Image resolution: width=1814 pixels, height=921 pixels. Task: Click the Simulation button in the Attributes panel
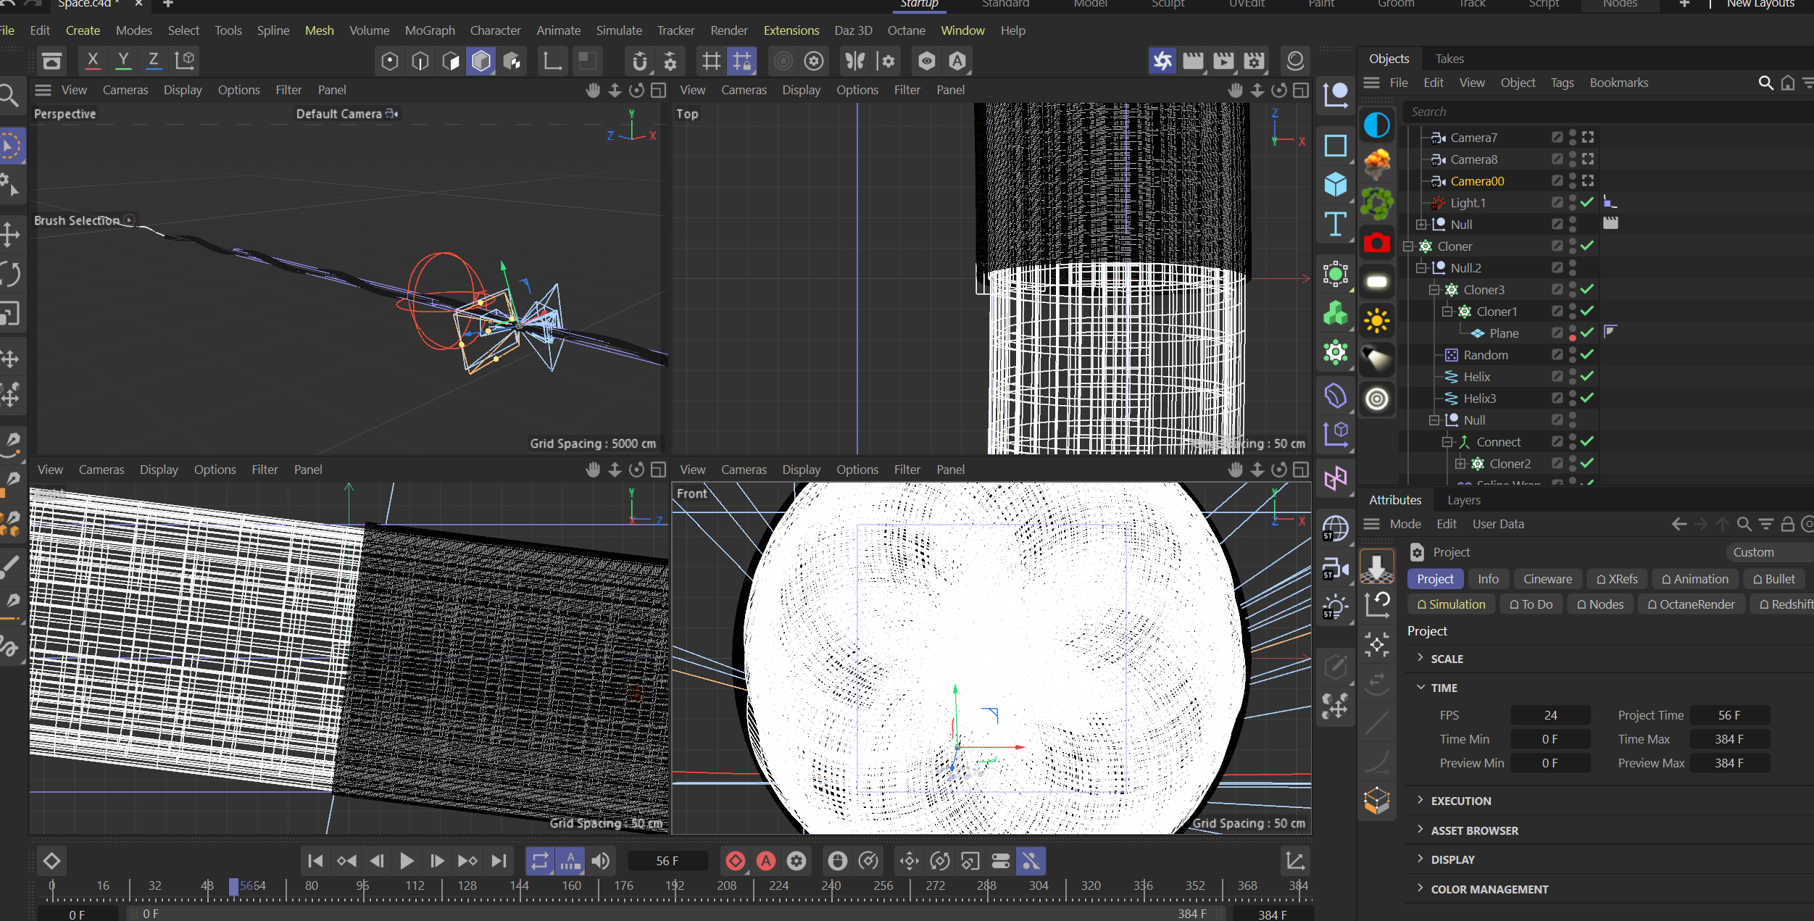point(1450,604)
